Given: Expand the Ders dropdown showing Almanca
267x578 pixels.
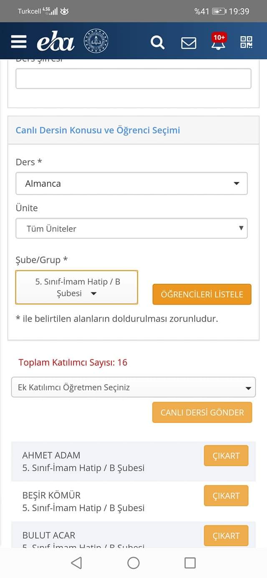Looking at the screenshot, I should tap(131, 183).
